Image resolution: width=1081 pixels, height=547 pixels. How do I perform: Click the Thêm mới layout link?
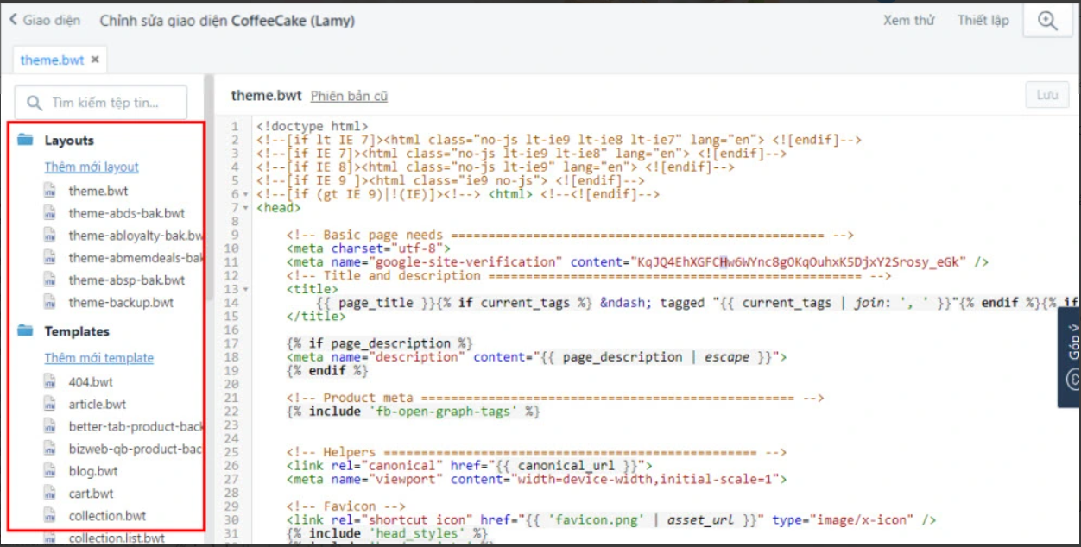pos(92,167)
